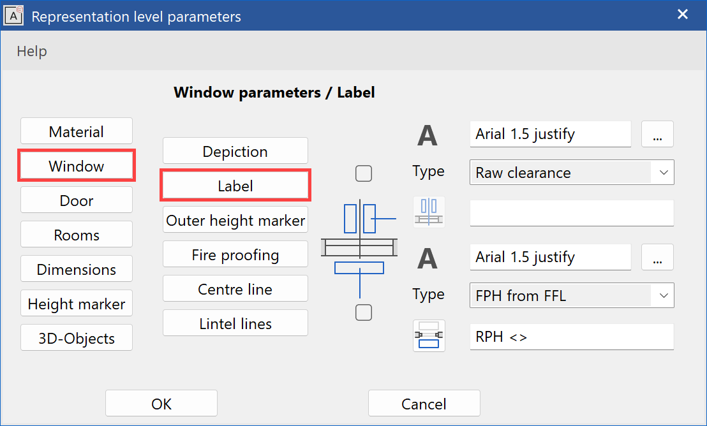Open the Dimensions parameters category

[x=76, y=269]
